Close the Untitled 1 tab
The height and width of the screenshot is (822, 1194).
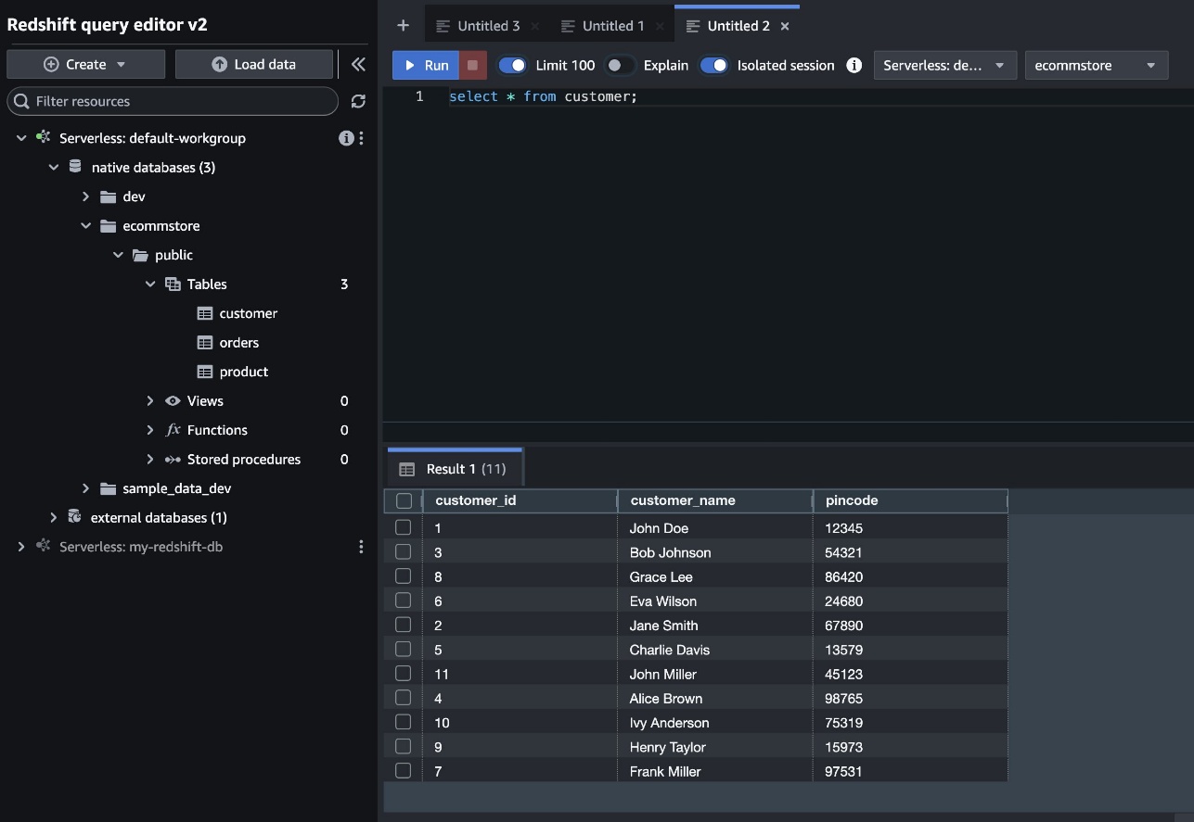tap(660, 26)
